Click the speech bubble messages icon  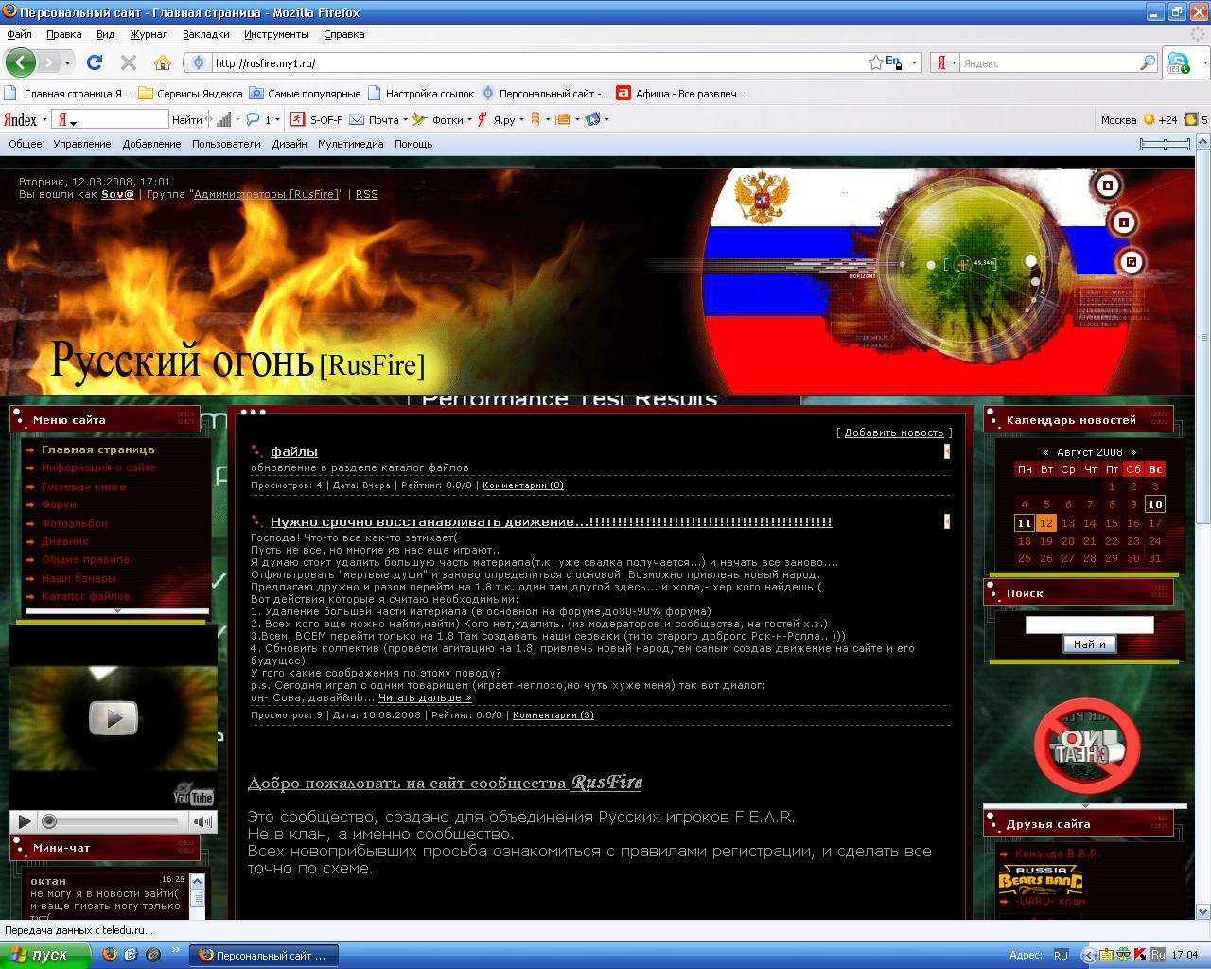pyautogui.click(x=253, y=120)
